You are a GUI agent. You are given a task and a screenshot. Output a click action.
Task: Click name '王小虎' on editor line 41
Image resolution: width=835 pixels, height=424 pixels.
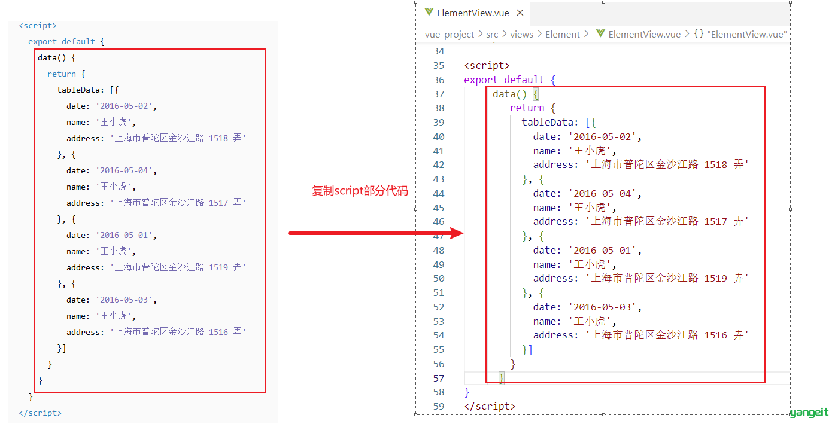point(575,151)
